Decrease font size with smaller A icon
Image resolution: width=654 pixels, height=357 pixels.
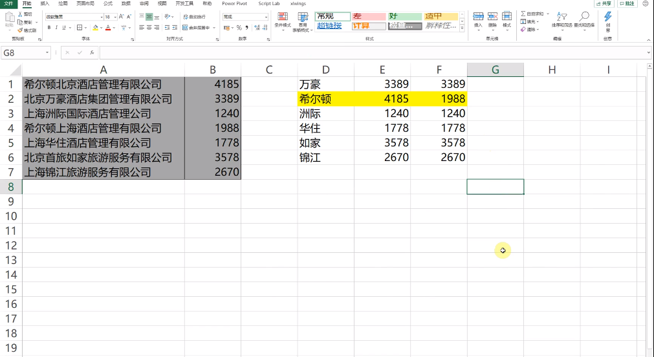click(129, 17)
